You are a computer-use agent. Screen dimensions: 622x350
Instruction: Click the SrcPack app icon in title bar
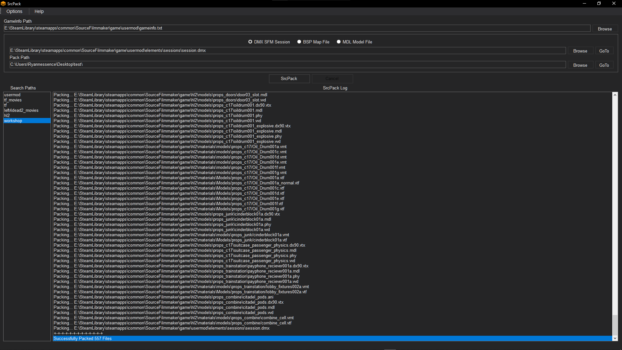coord(3,4)
